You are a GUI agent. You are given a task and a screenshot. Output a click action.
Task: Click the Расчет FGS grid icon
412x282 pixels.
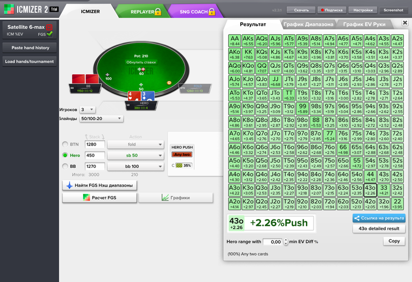86,197
